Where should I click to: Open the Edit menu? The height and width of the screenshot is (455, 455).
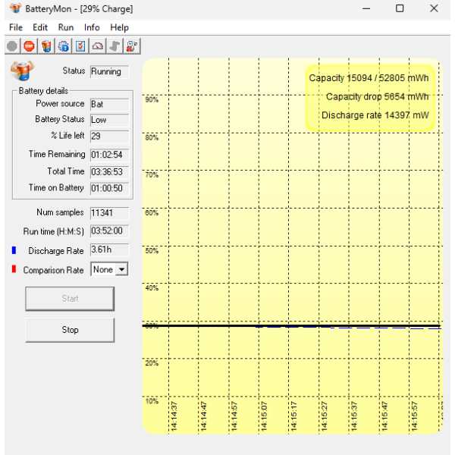click(x=40, y=27)
